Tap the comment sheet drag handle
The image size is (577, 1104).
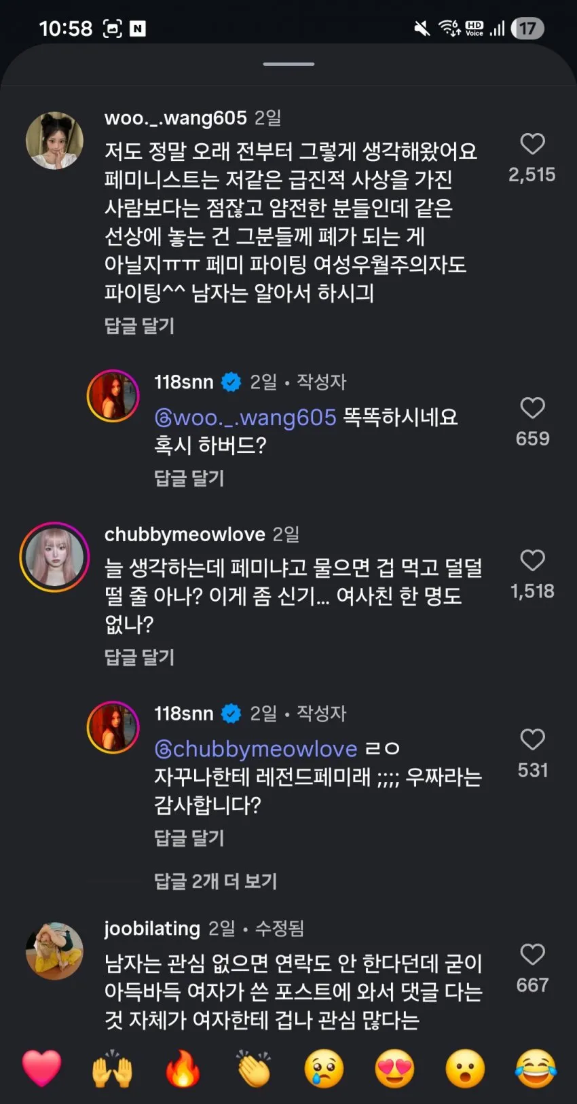point(288,64)
